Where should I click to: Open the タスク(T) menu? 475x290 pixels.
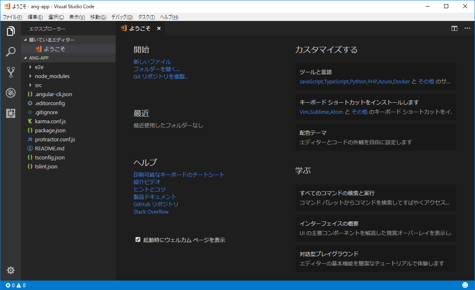point(147,17)
